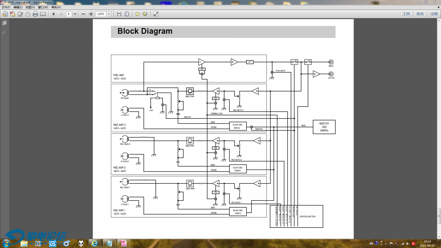Click the PLAY MUTE label
The width and height of the screenshot is (441, 248).
280,71
